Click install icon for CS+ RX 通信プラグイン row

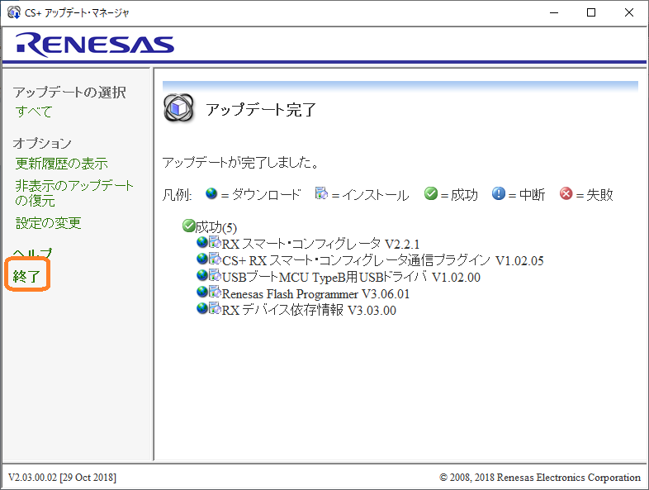point(215,259)
